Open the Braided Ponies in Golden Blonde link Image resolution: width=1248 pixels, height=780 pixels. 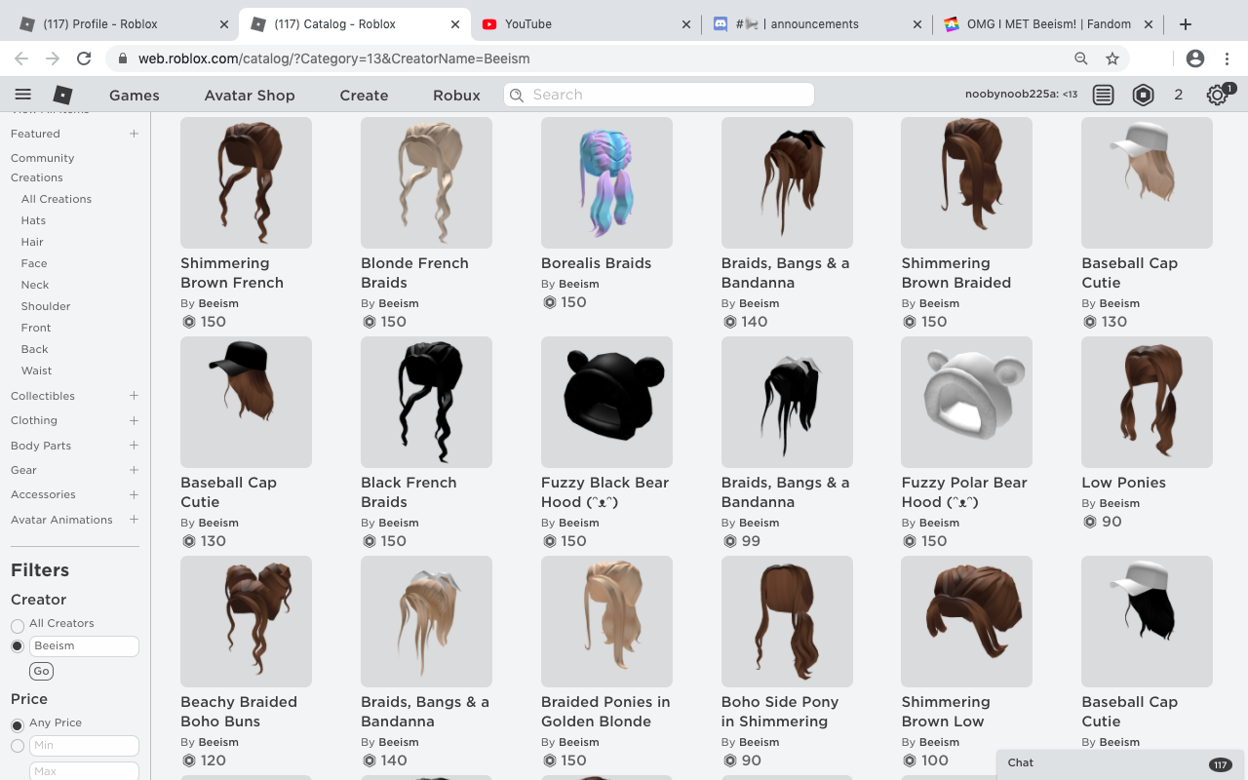pos(605,712)
